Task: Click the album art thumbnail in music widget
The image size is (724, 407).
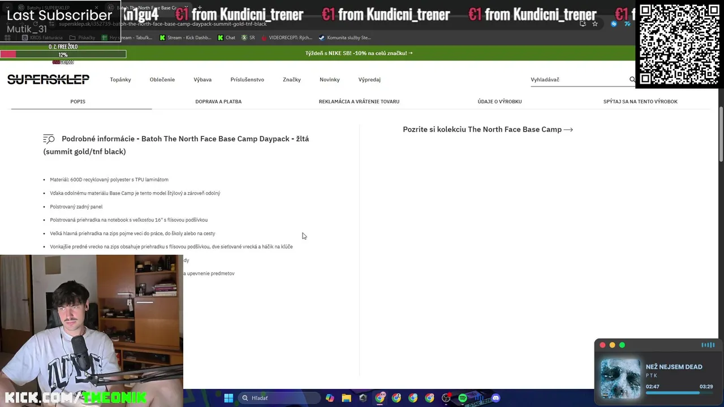Action: click(620, 379)
